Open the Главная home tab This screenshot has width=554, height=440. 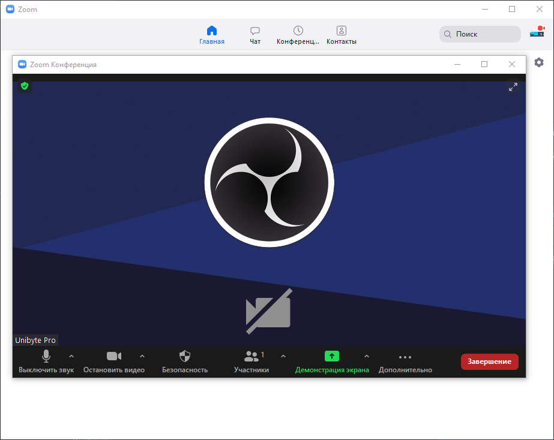(x=212, y=35)
